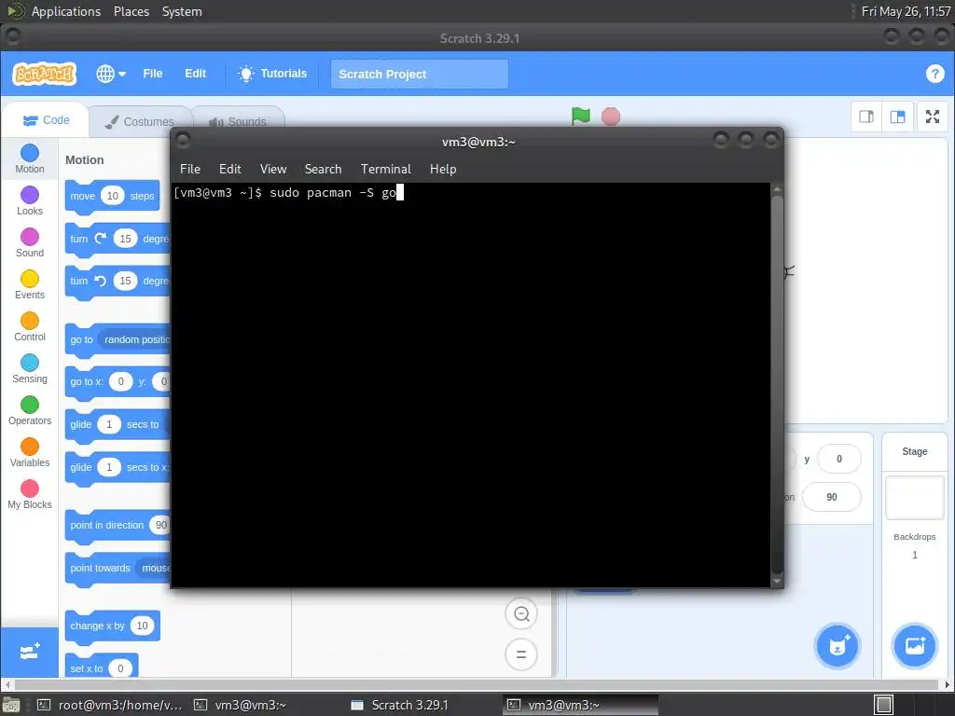Select the Operators block category

pos(29,411)
